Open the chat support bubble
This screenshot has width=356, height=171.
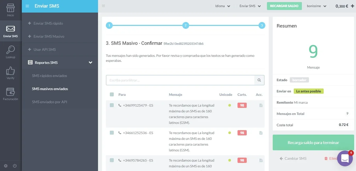(x=345, y=158)
